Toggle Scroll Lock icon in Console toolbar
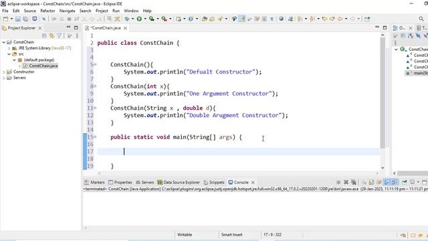 [371, 182]
